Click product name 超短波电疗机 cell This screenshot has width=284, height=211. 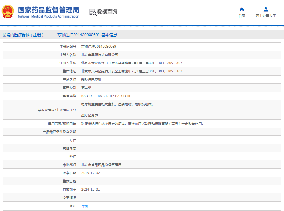[91, 80]
